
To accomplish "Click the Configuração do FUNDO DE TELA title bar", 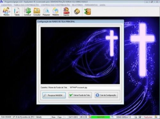I will click(x=80, y=22).
